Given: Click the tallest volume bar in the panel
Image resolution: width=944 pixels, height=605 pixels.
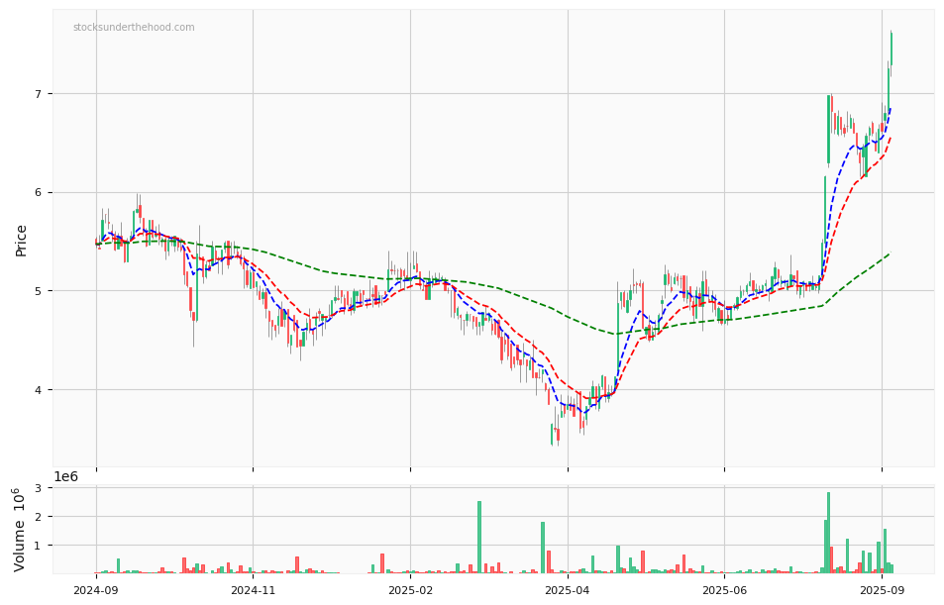Looking at the screenshot, I should click(x=828, y=533).
